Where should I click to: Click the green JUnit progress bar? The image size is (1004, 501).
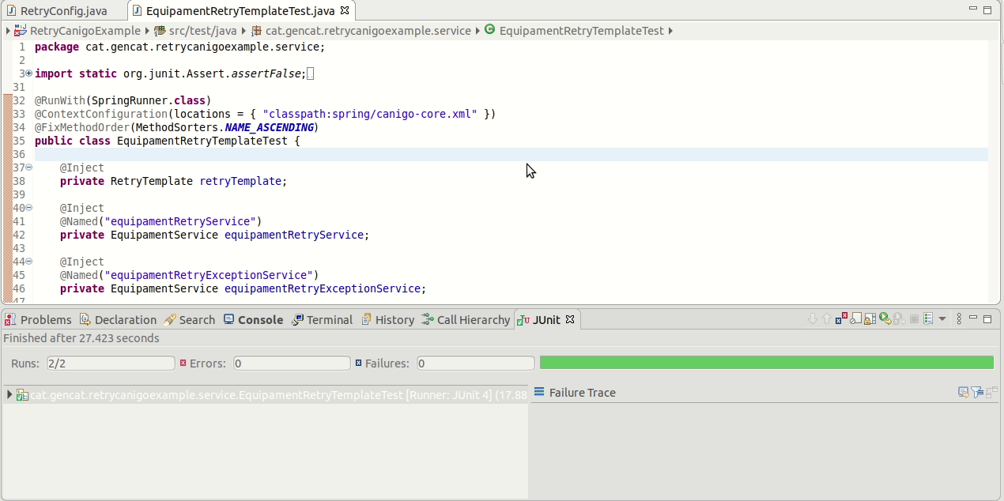pyautogui.click(x=767, y=363)
